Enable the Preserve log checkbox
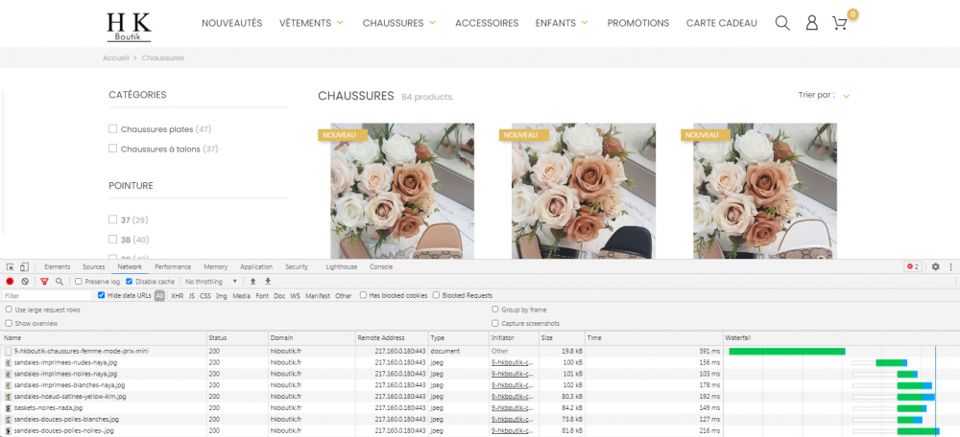The image size is (960, 437). pyautogui.click(x=79, y=282)
